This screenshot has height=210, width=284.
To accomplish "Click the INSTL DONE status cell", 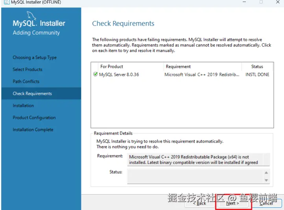I will (x=257, y=74).
